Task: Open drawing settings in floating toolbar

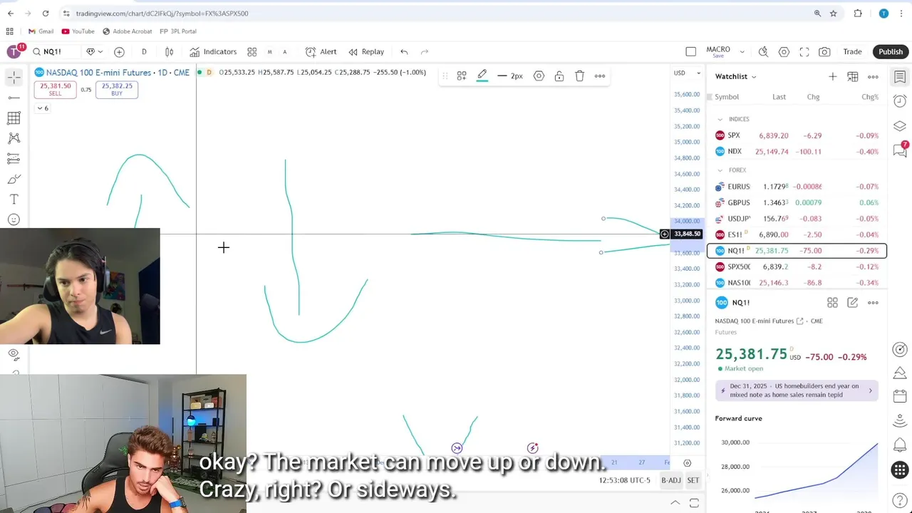Action: 539,76
